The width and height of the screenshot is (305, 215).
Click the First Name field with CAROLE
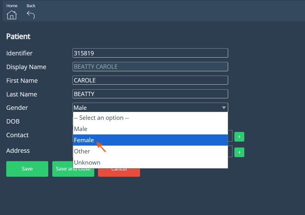(150, 80)
